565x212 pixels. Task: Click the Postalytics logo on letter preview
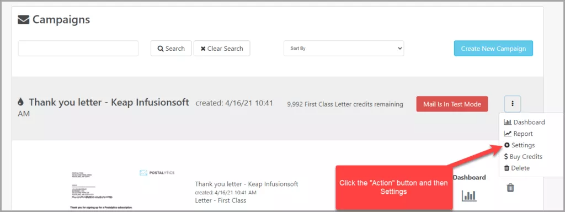click(157, 173)
